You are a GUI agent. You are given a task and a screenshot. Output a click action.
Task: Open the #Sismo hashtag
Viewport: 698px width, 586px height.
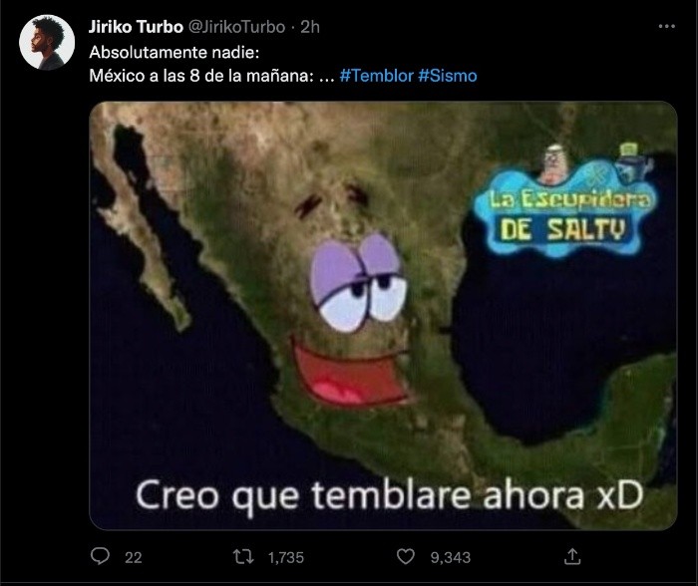448,76
